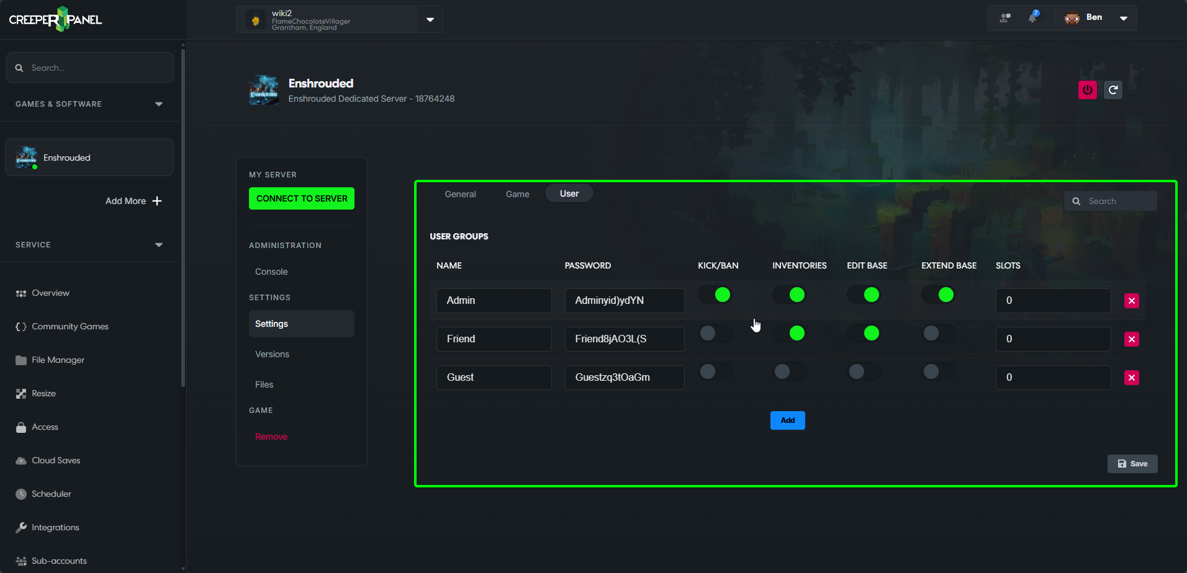
Task: Disable Inventories for Friend group
Action: click(x=790, y=333)
